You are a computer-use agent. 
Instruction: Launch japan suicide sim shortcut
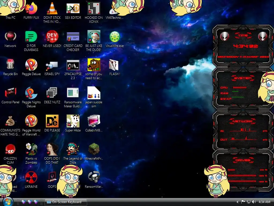(x=94, y=93)
